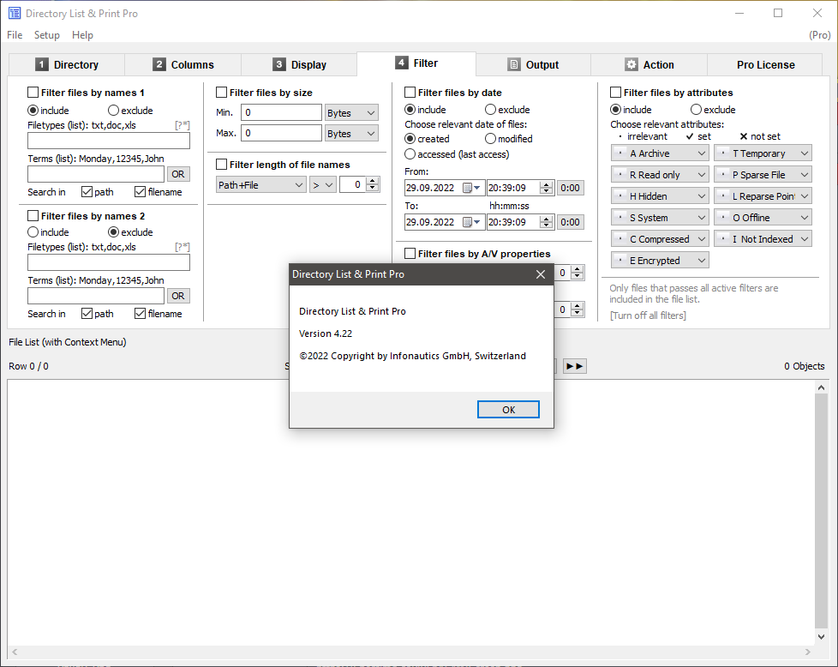Open the Max size Bytes unit dropdown
838x667 pixels.
click(x=351, y=133)
